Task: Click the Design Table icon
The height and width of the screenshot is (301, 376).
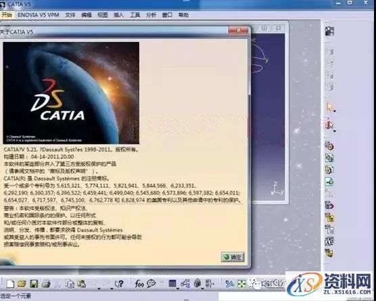Action: 172,283
